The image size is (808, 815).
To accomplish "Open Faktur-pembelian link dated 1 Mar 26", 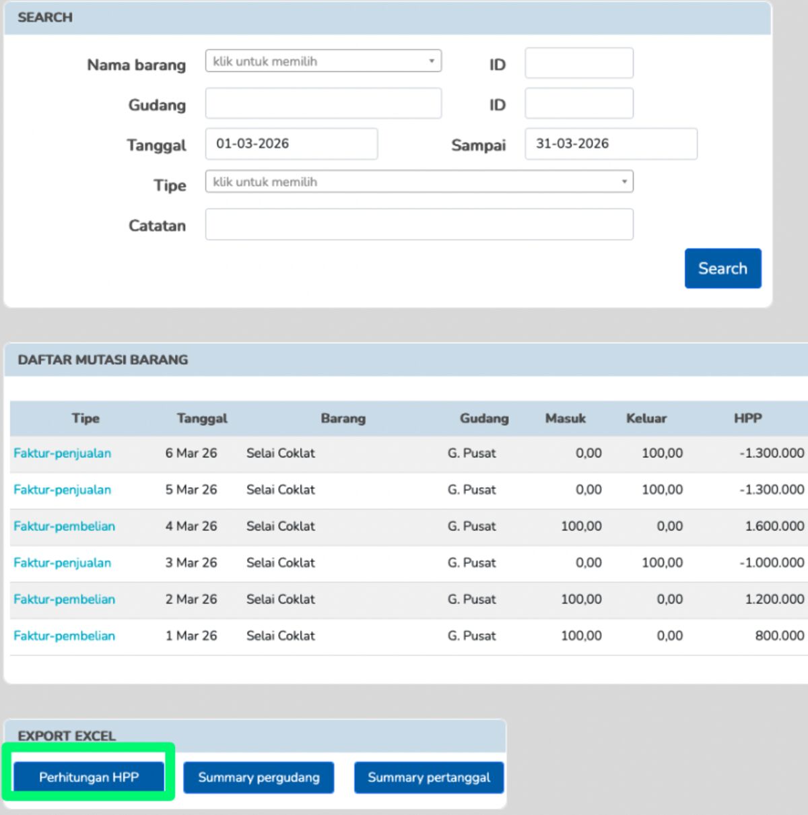I will tap(65, 635).
